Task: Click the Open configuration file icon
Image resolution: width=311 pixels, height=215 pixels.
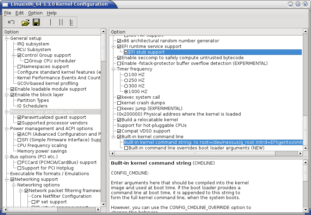Action: click(x=25, y=22)
